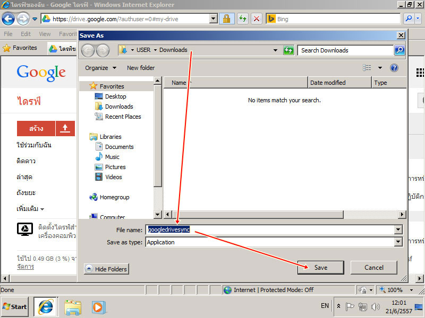
Task: Open Windows Explorer from taskbar
Action: (73, 307)
